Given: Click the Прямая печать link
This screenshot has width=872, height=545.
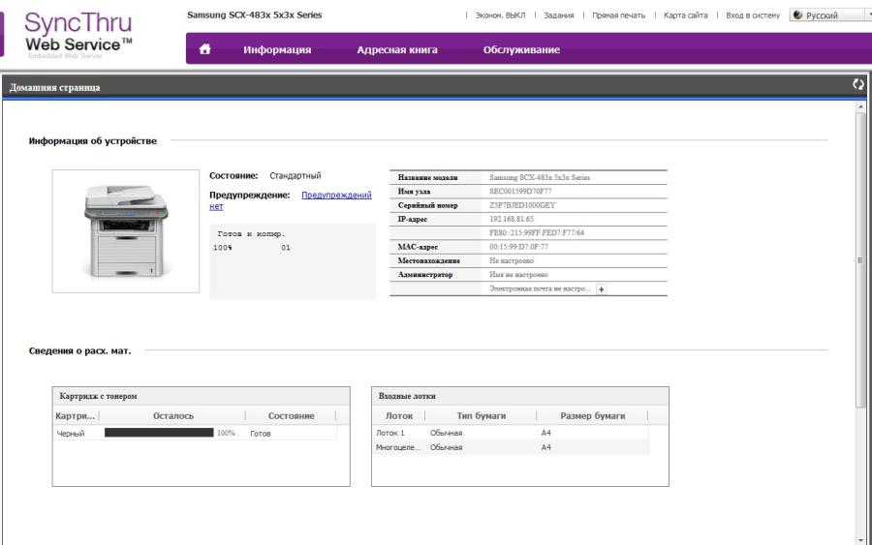Looking at the screenshot, I should point(618,15).
